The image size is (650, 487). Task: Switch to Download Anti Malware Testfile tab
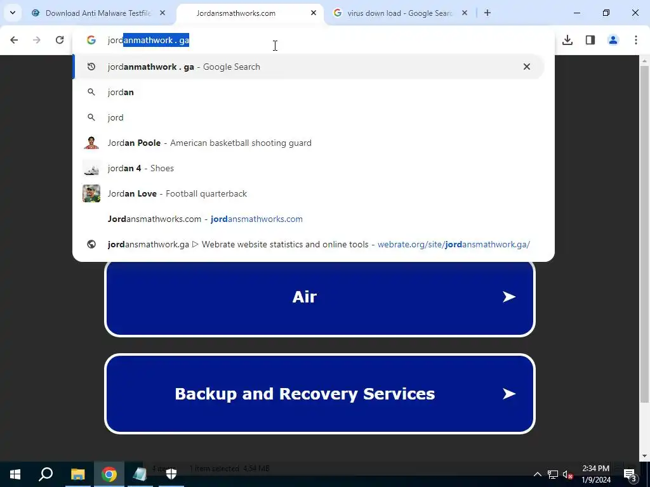click(98, 13)
